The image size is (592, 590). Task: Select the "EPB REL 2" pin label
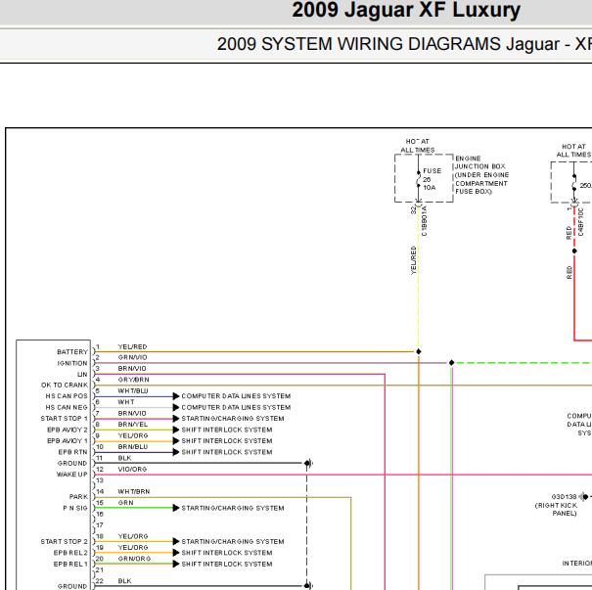point(70,553)
